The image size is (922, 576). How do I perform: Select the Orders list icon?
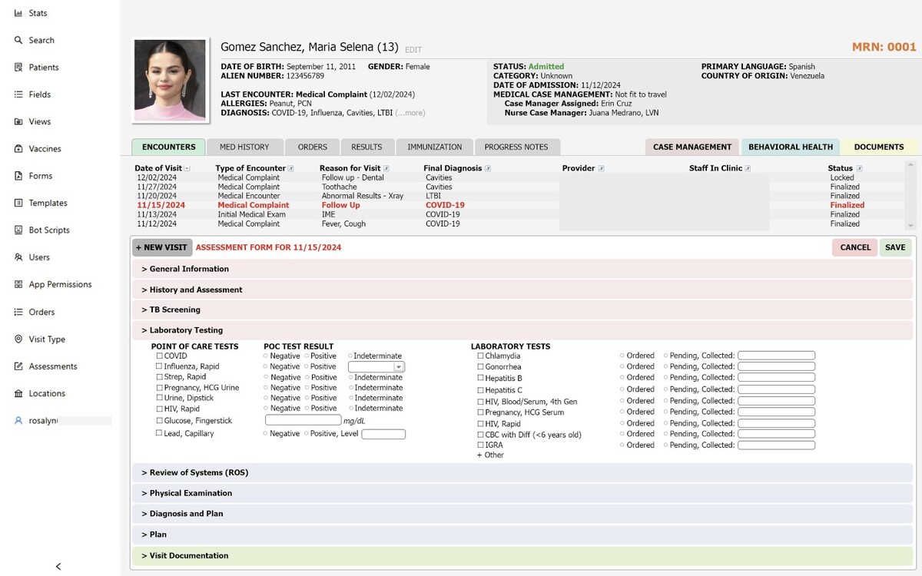18,312
